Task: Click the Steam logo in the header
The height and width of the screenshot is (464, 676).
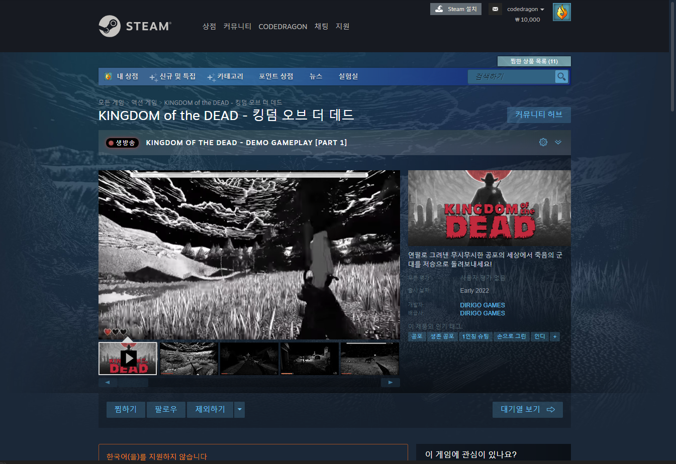Action: 135,26
